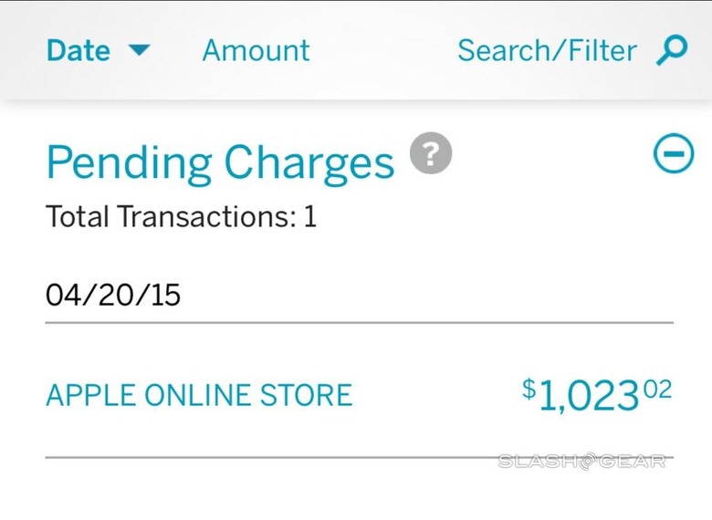The height and width of the screenshot is (520, 712).
Task: Click the $1,023.02 charge amount
Action: pos(597,395)
